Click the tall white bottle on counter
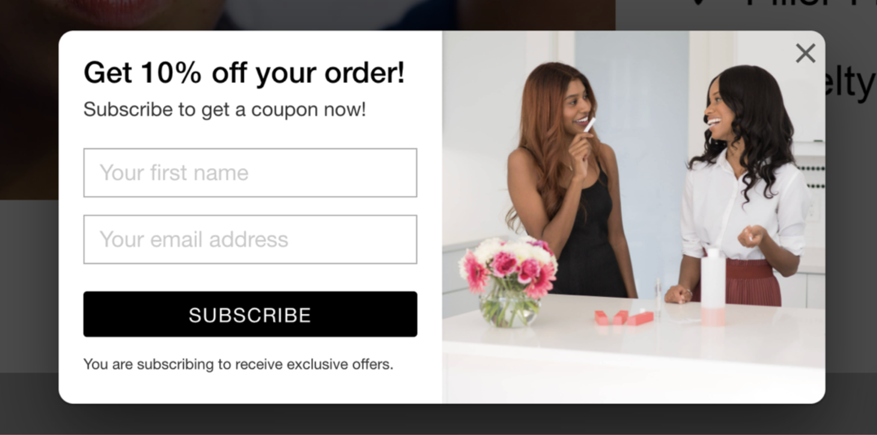The height and width of the screenshot is (435, 877). (x=713, y=287)
